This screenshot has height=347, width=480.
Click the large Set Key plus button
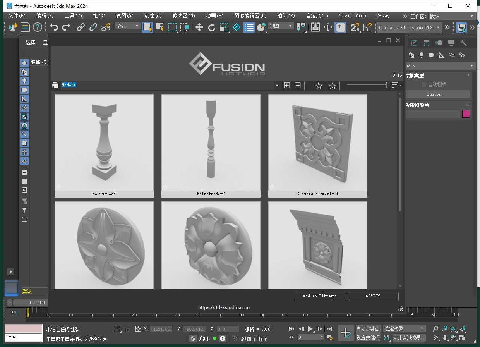[x=346, y=333]
